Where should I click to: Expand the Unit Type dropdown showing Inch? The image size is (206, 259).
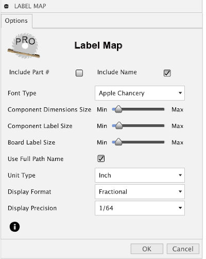[140, 175]
